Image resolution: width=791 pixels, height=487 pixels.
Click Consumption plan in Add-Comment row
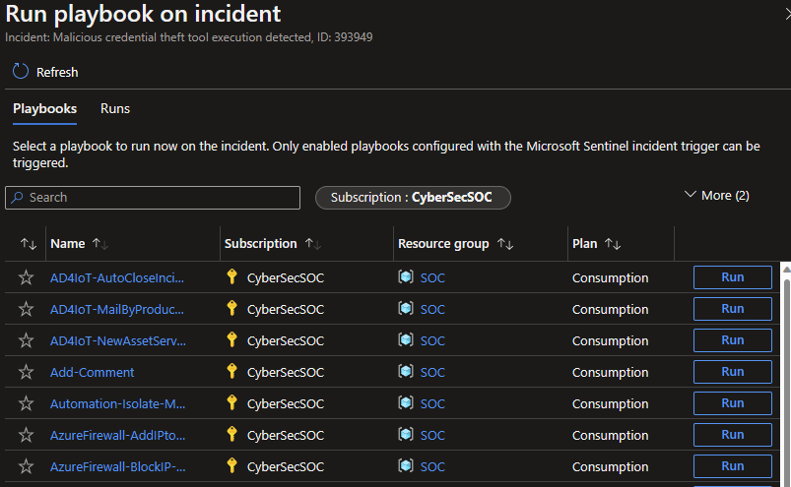point(610,372)
